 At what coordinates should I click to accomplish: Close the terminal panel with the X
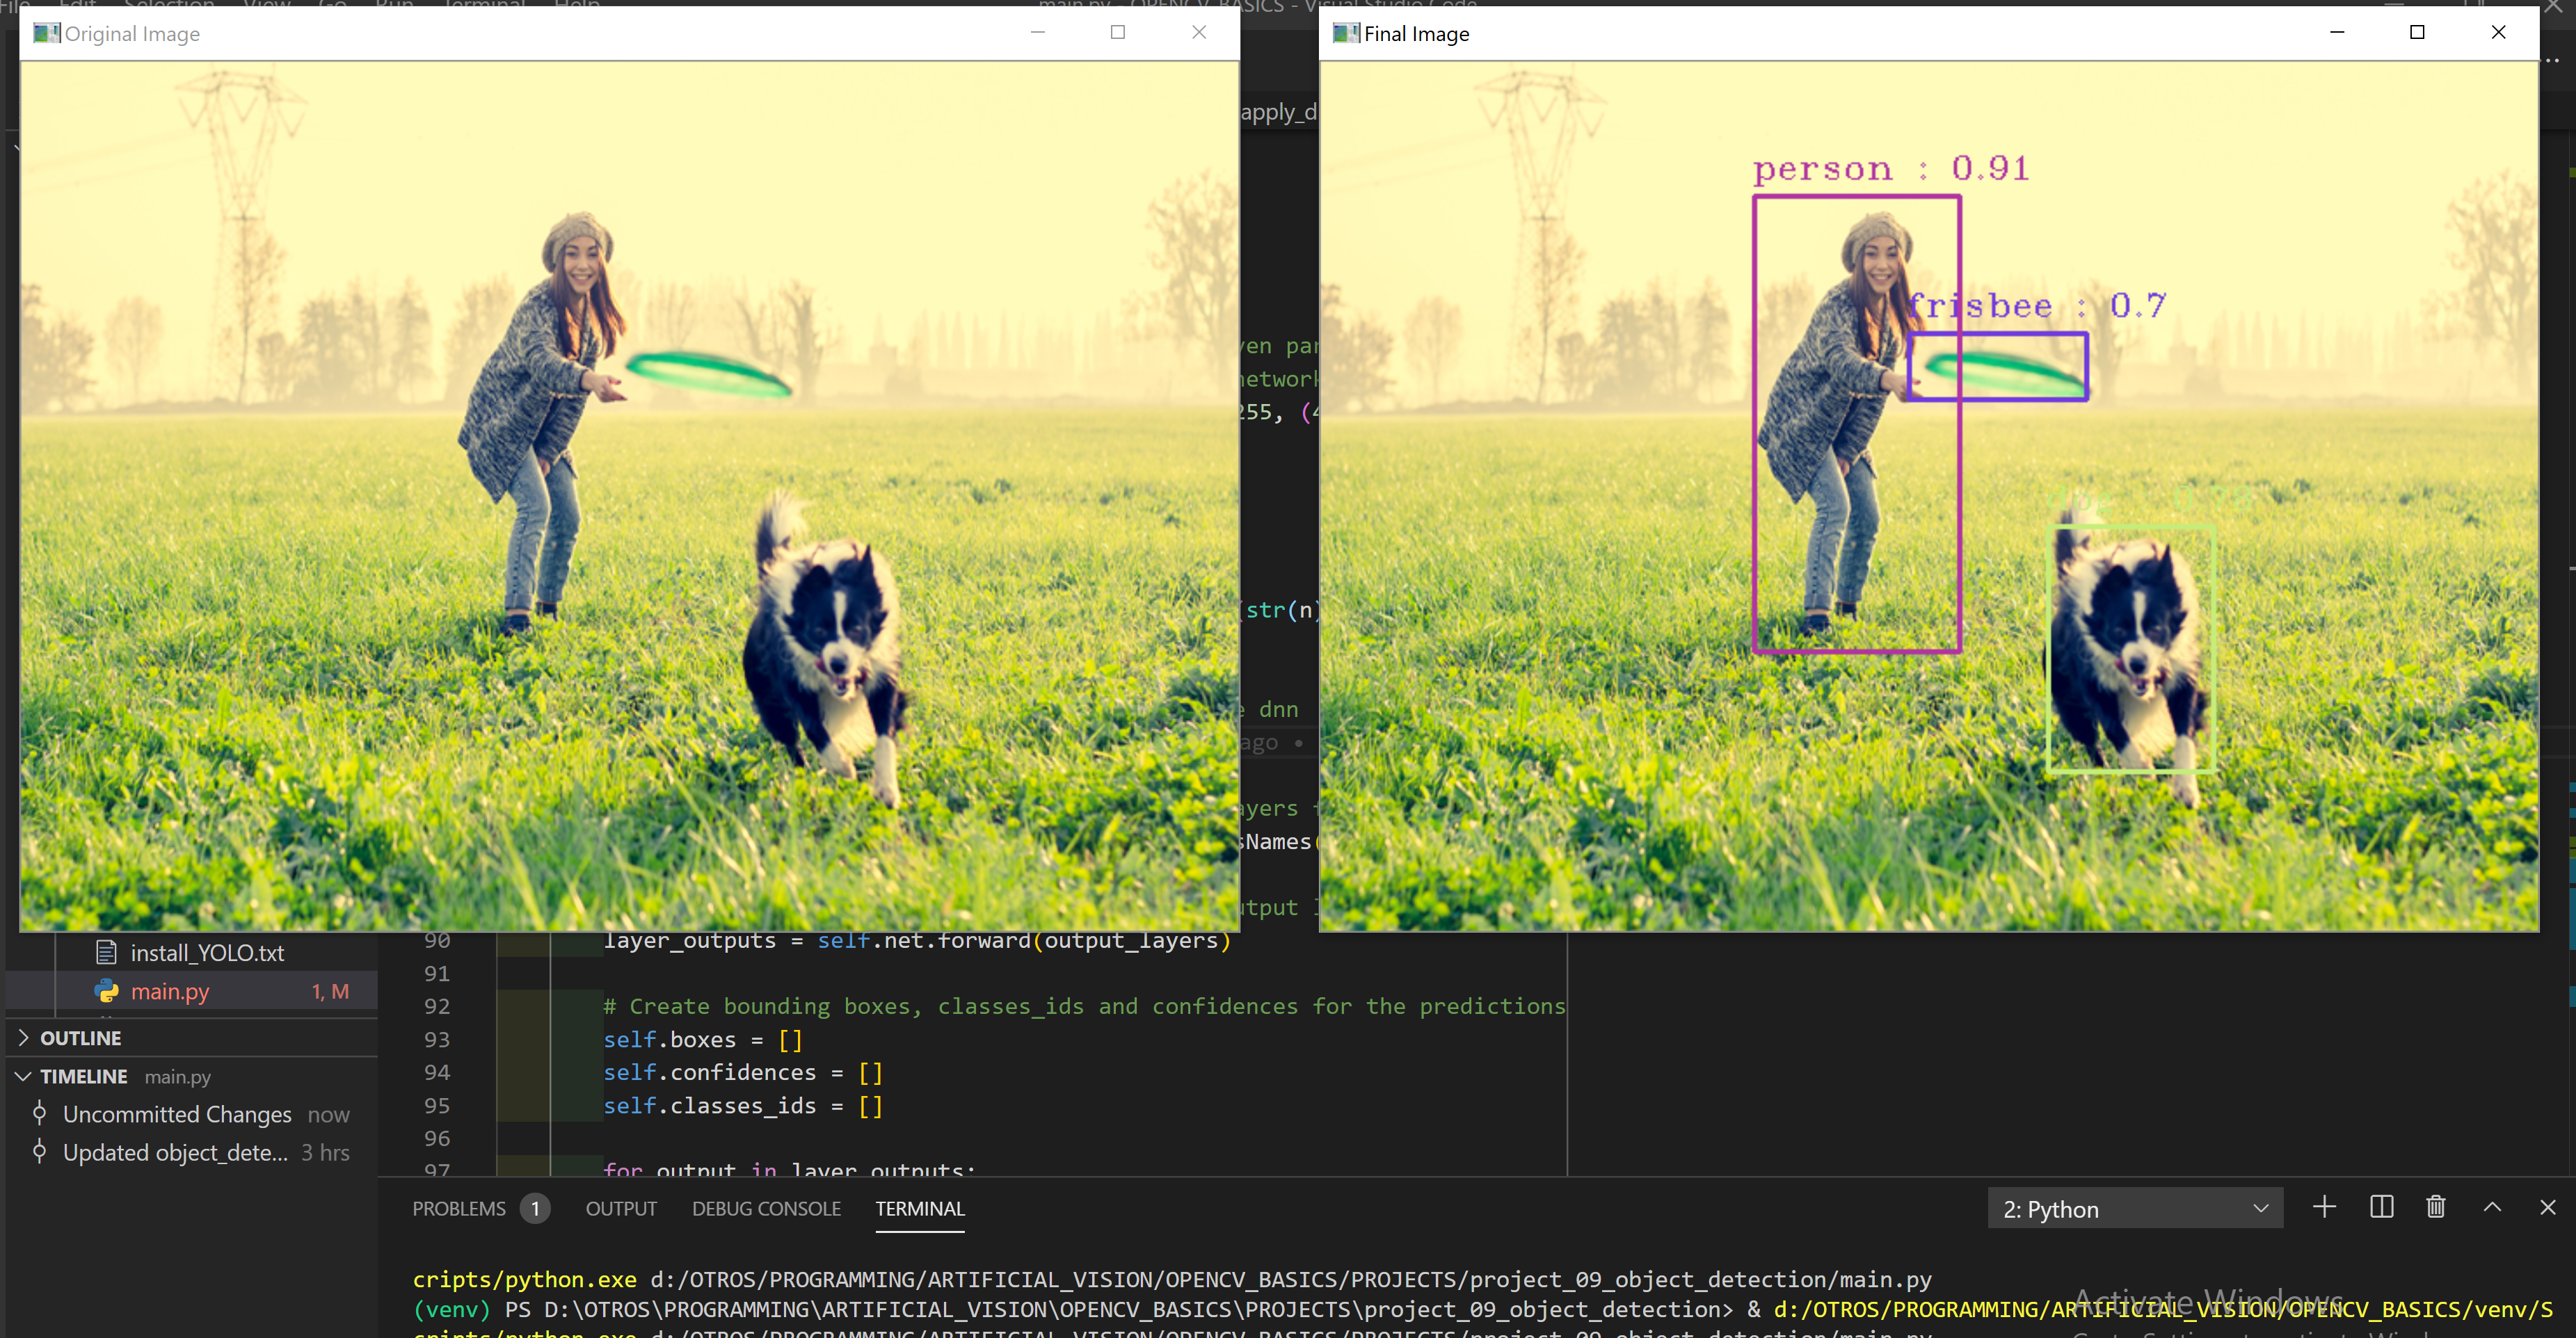[2547, 1208]
